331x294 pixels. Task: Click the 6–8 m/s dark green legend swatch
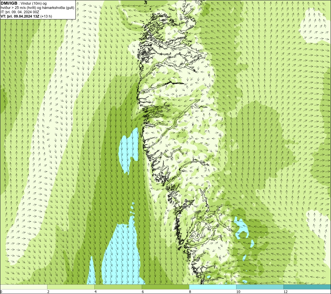coord(165,287)
